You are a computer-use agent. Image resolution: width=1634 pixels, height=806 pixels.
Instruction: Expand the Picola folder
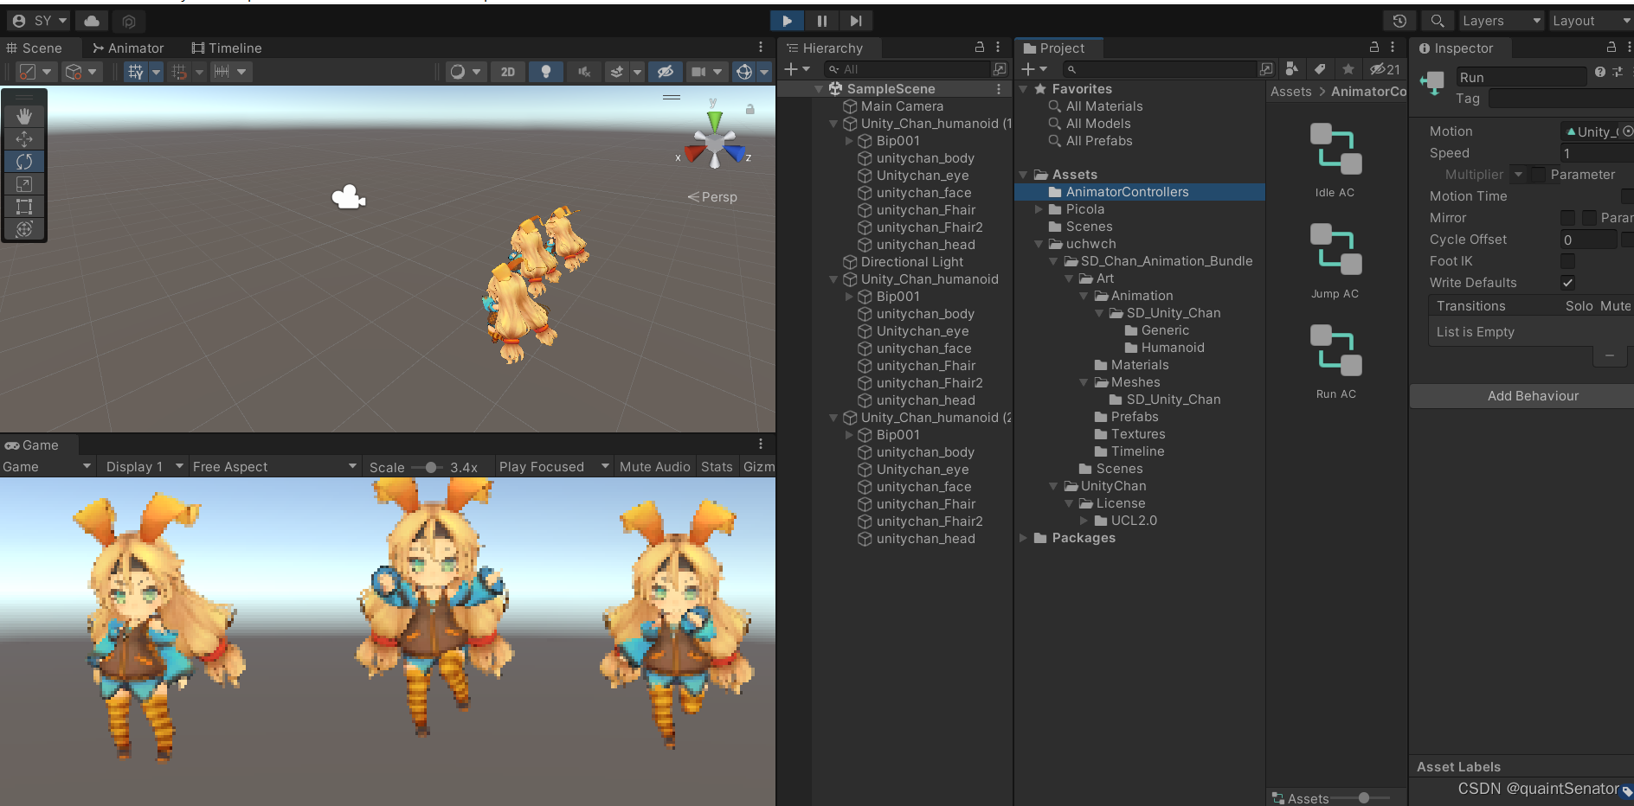pyautogui.click(x=1039, y=209)
